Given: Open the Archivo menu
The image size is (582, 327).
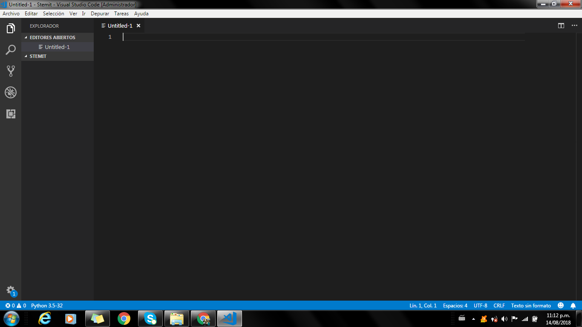Looking at the screenshot, I should pyautogui.click(x=11, y=14).
